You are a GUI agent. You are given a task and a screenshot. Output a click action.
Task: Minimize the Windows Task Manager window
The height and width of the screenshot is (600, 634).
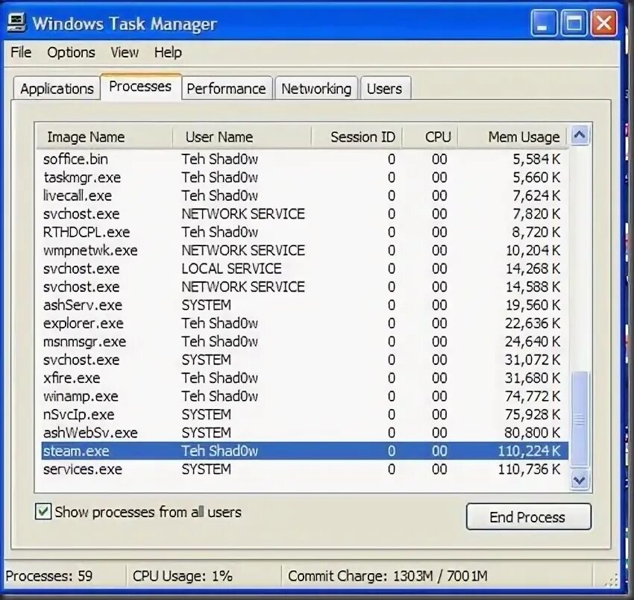pos(544,22)
